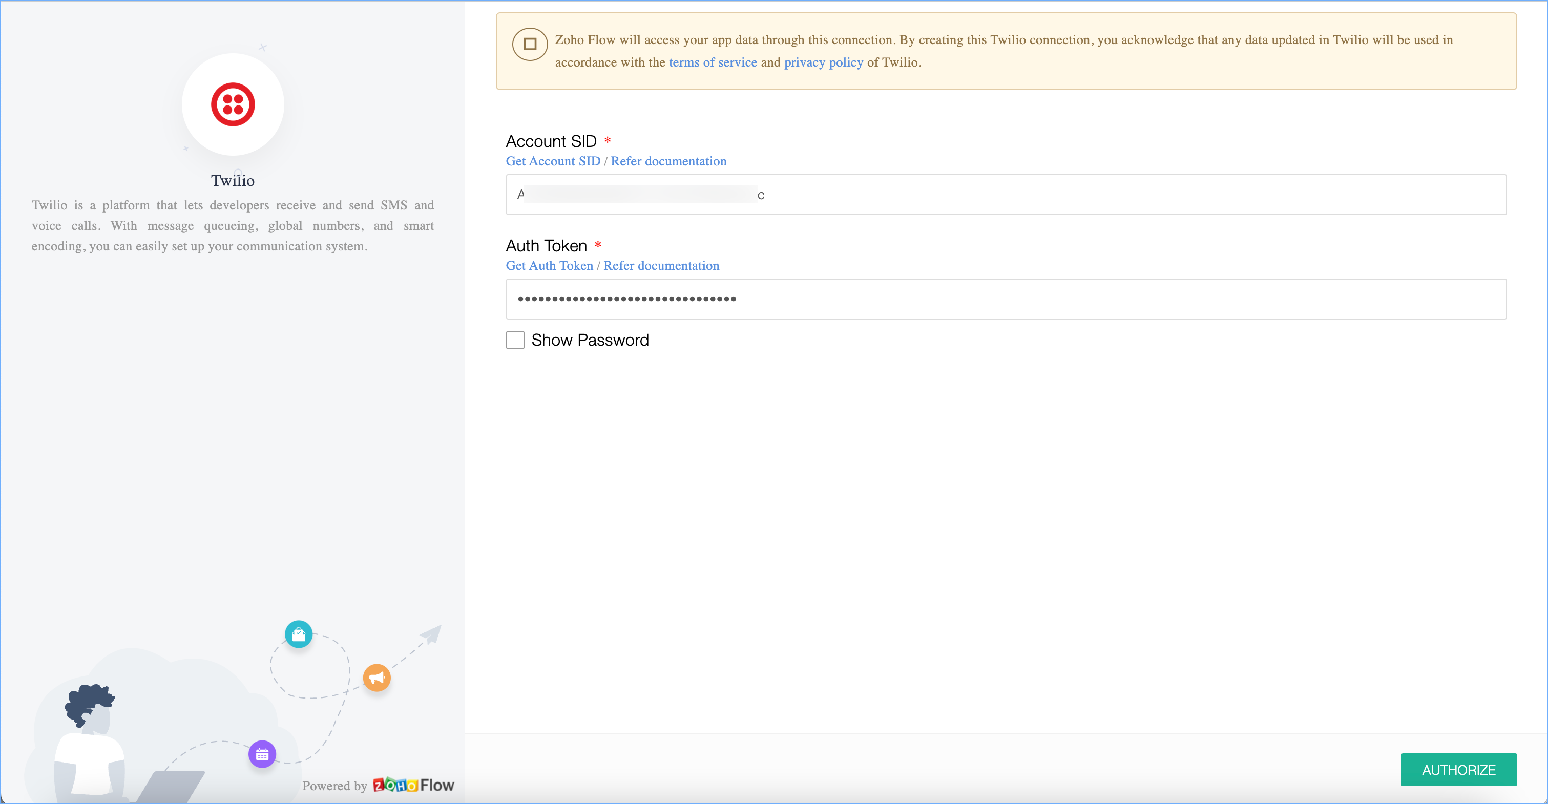The image size is (1548, 804).
Task: Click the red Twilio logo icon
Action: (233, 104)
